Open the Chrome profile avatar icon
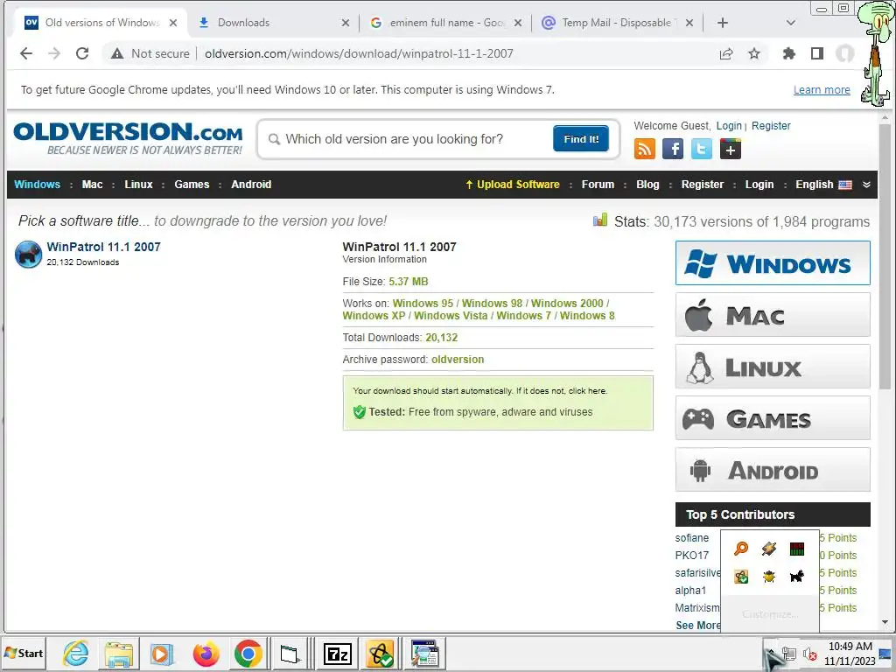 point(844,53)
